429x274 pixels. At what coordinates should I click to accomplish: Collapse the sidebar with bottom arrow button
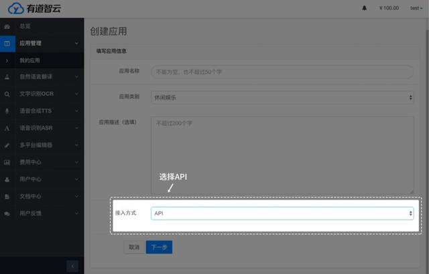(x=73, y=266)
